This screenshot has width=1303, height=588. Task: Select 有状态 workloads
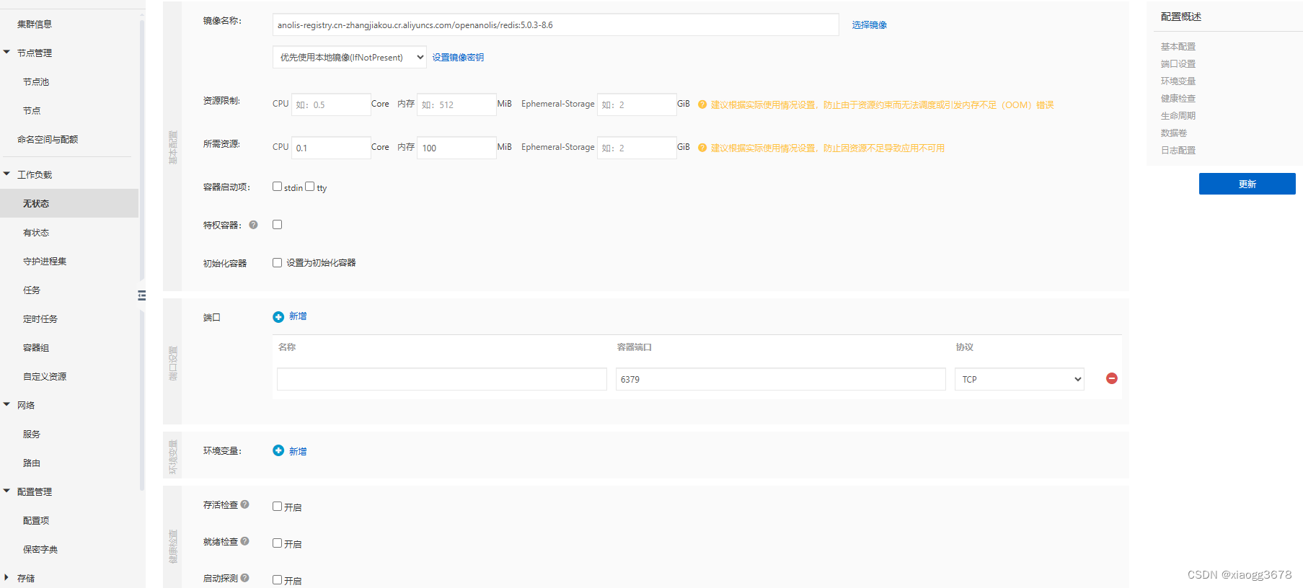[x=36, y=232]
